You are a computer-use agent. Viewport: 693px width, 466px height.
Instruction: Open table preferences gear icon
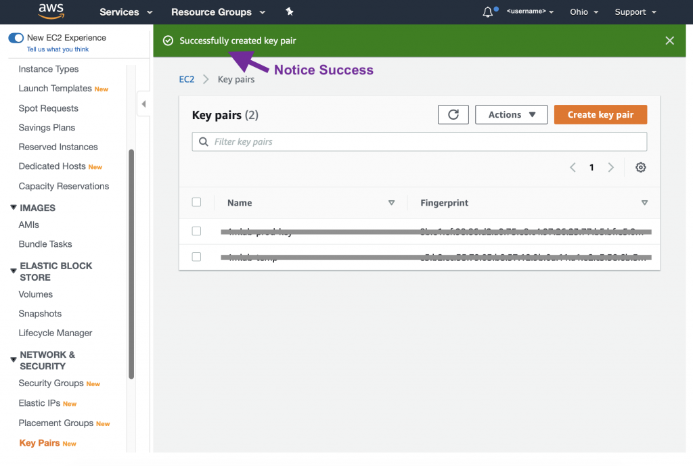click(640, 168)
